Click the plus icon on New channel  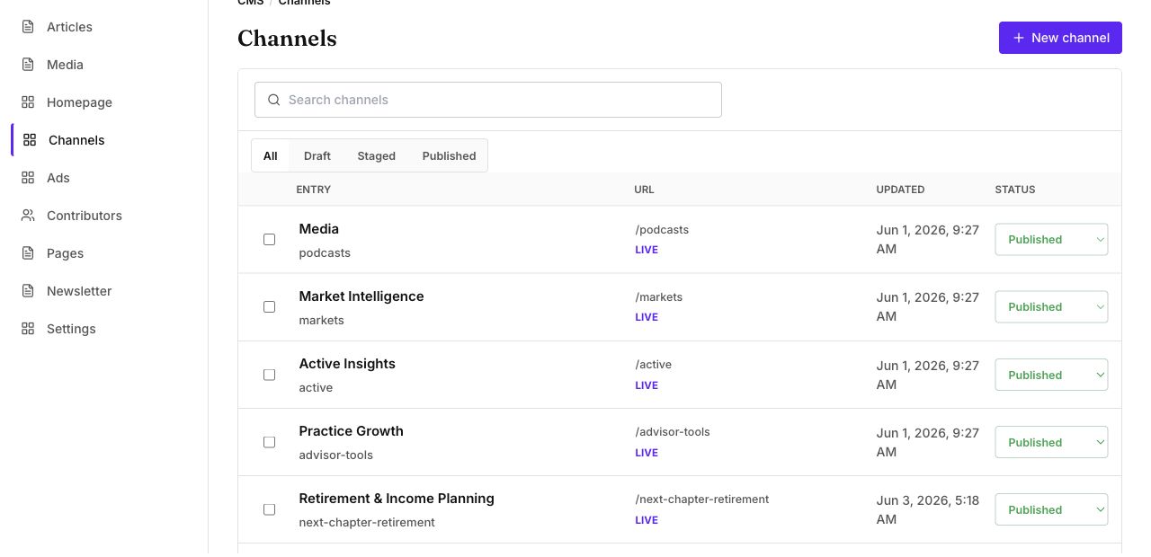[1019, 38]
